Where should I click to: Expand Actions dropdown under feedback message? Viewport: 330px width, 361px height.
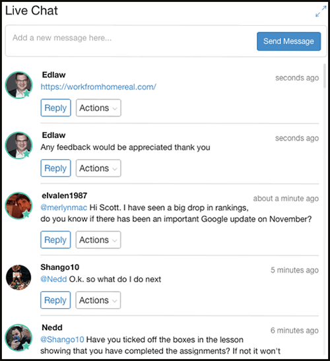point(98,168)
